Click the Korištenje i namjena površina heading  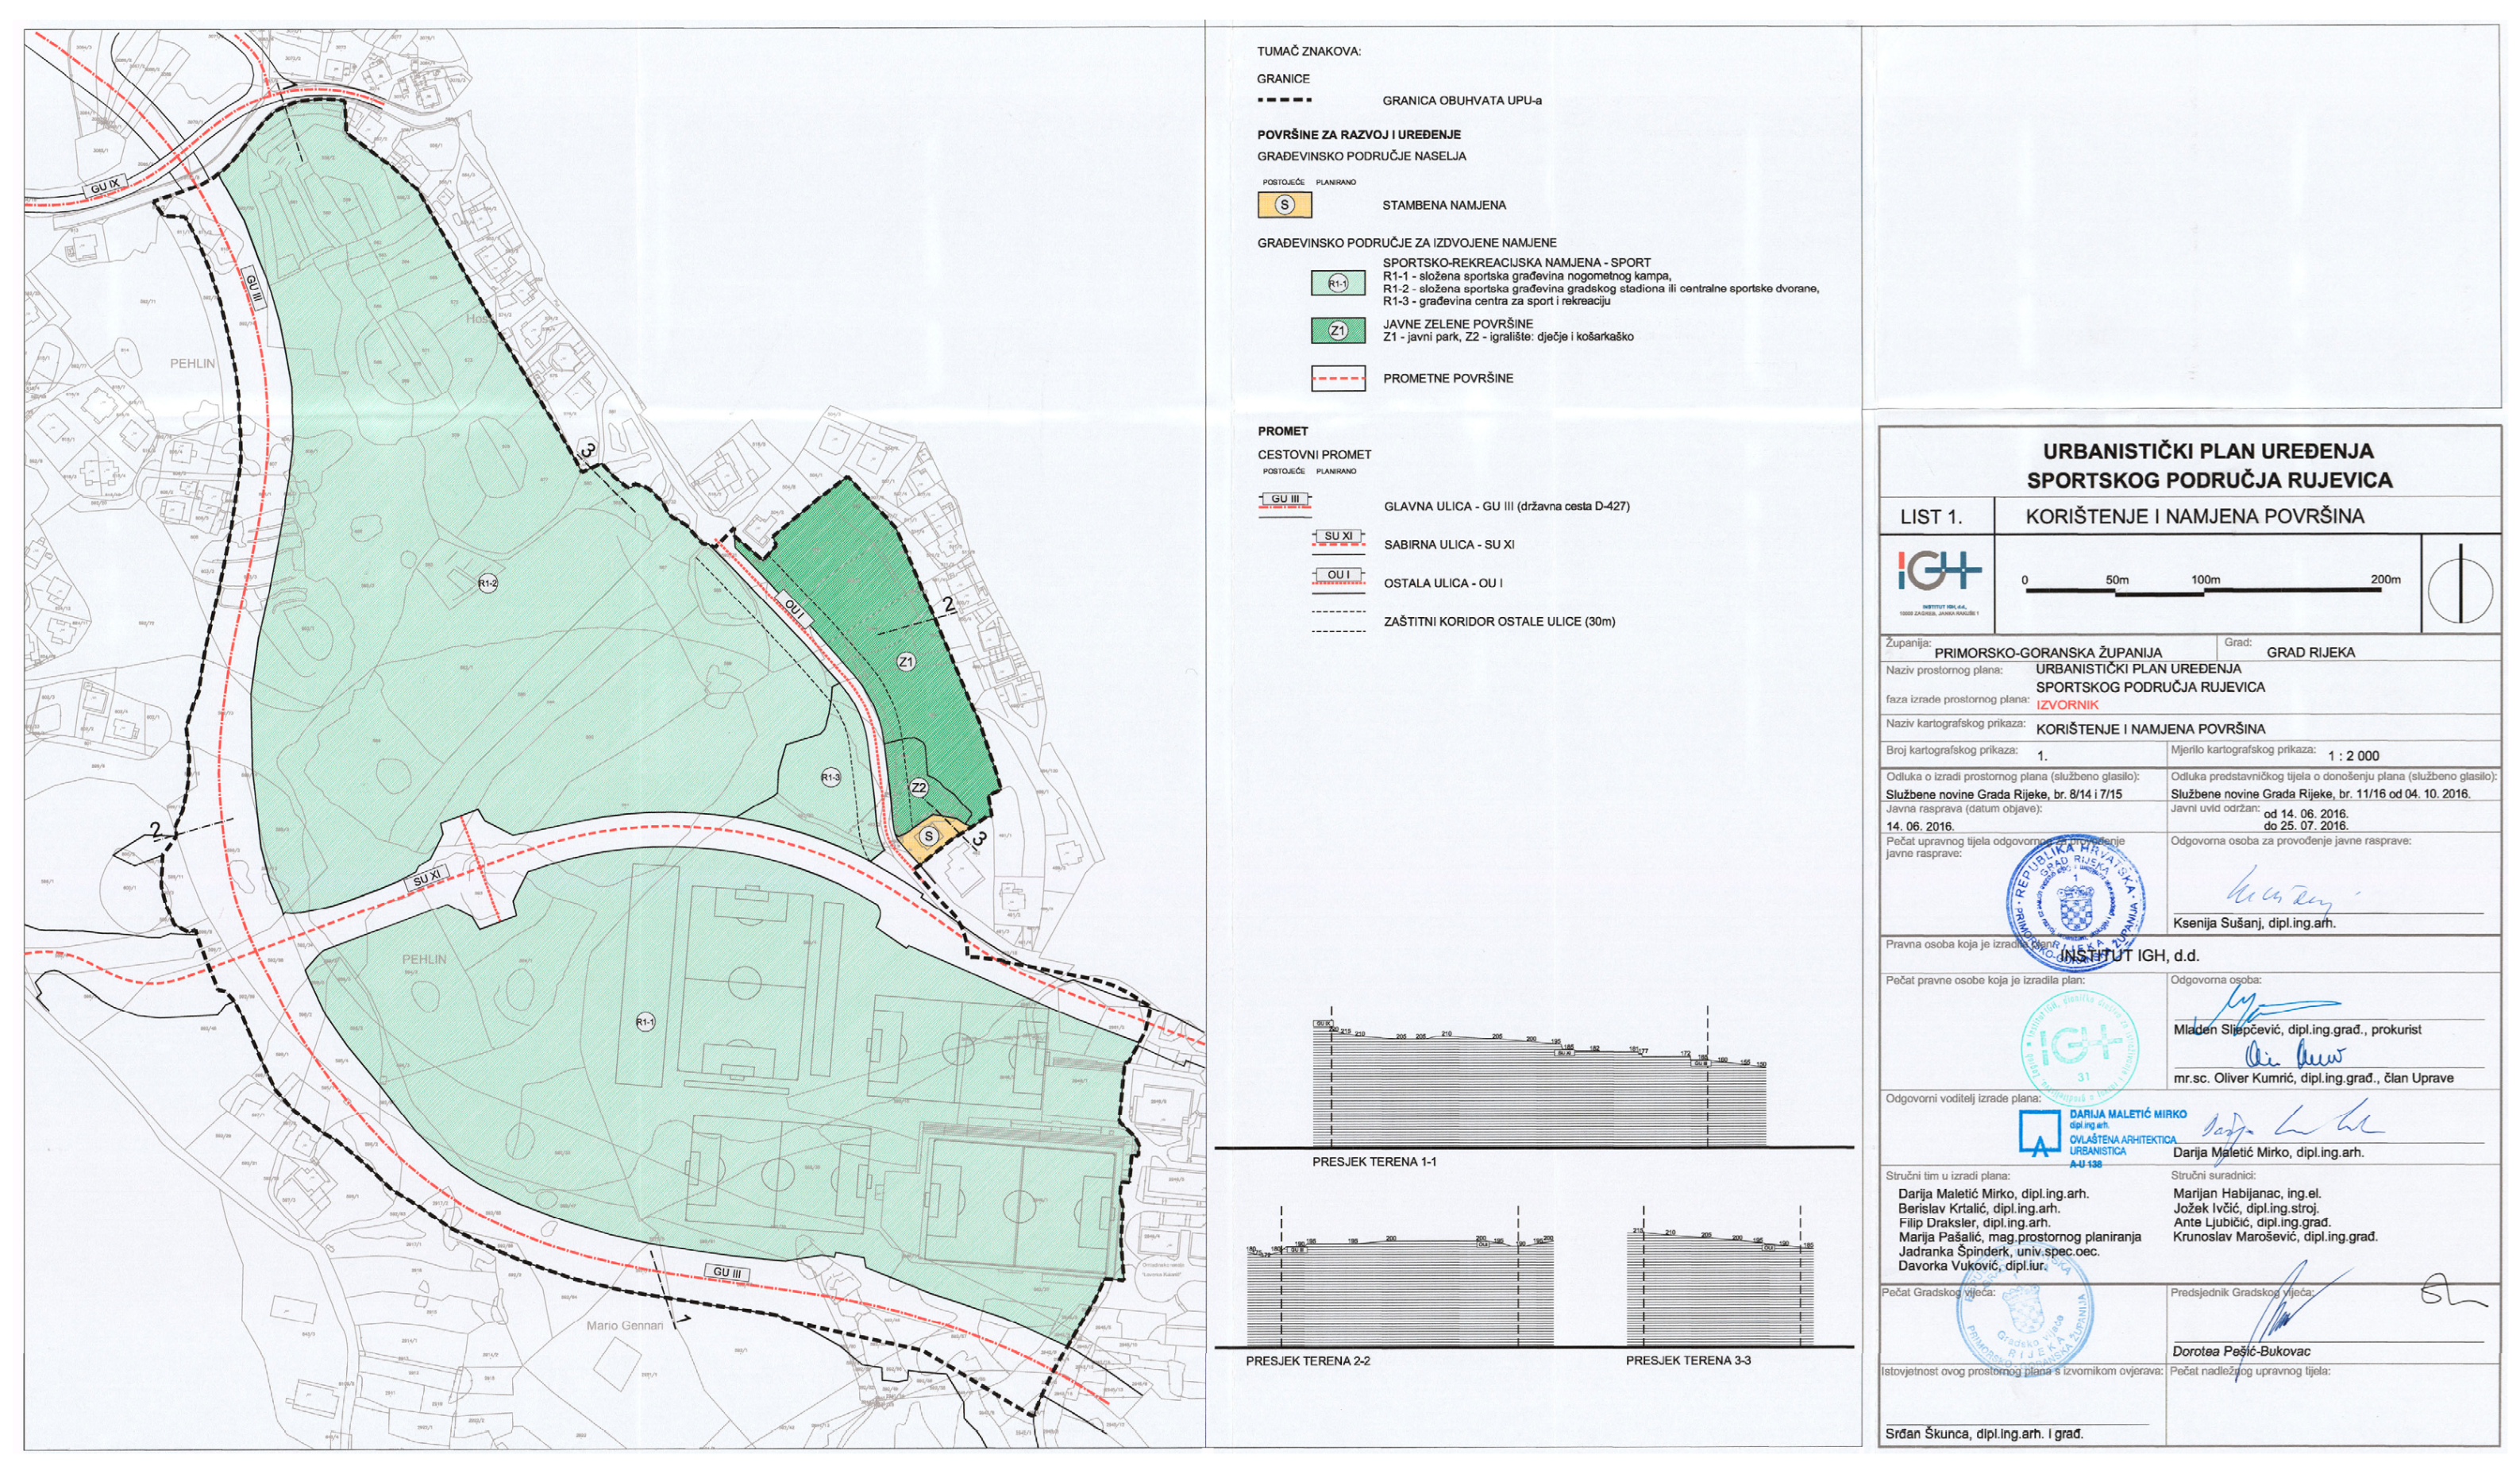tap(2195, 517)
